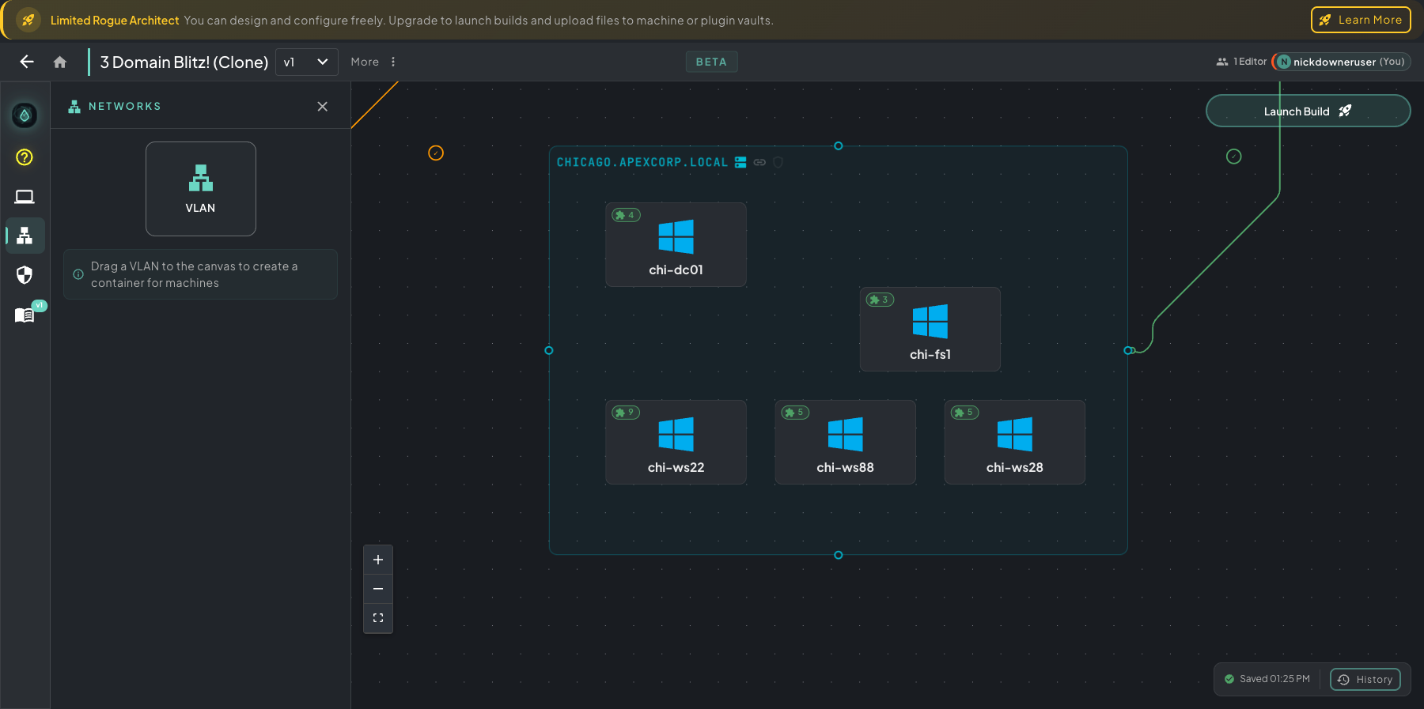Click the CHICAGO.APEXCORP.LOCAL domain title
This screenshot has height=709, width=1424.
pos(642,162)
